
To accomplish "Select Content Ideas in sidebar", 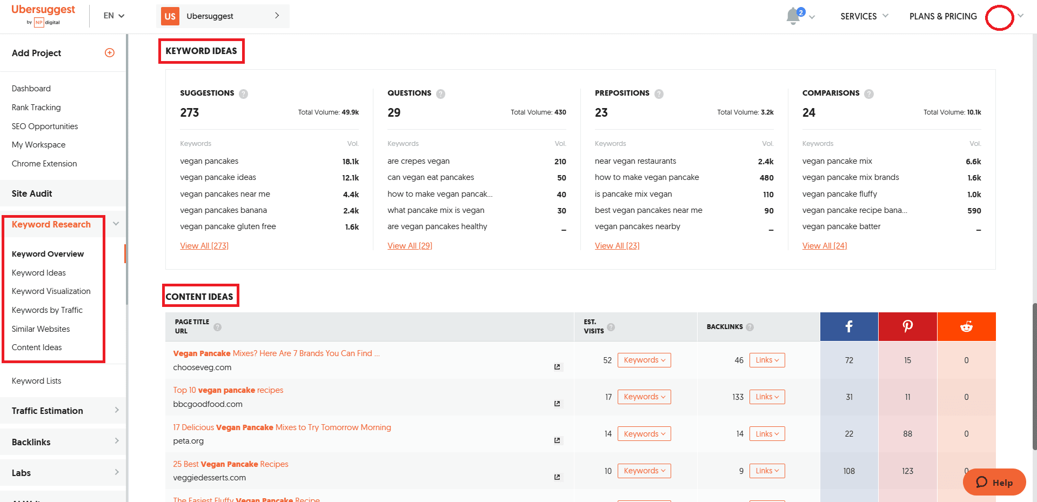I will (x=37, y=347).
